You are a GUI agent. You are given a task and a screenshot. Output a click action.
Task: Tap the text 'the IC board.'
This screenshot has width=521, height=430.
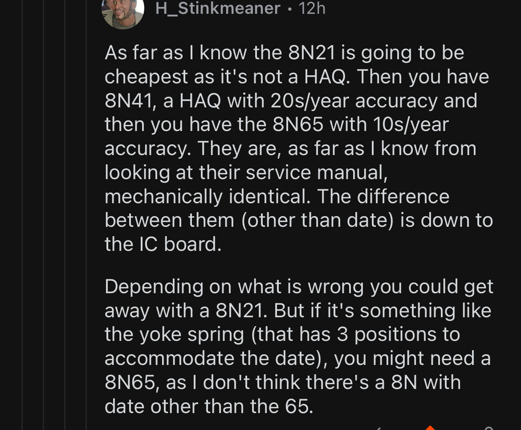(x=163, y=244)
